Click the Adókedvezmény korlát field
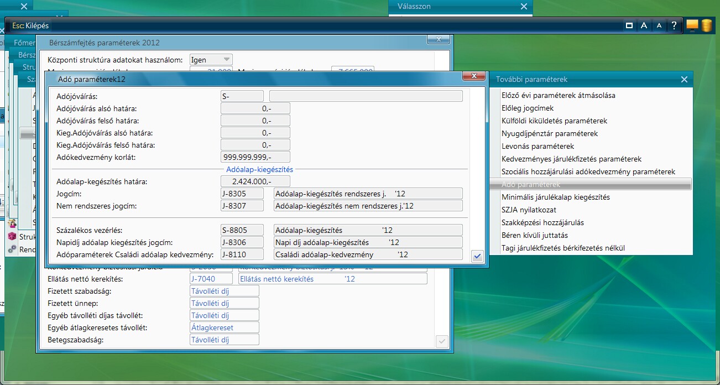Viewport: 720px width, 385px height. [255, 157]
